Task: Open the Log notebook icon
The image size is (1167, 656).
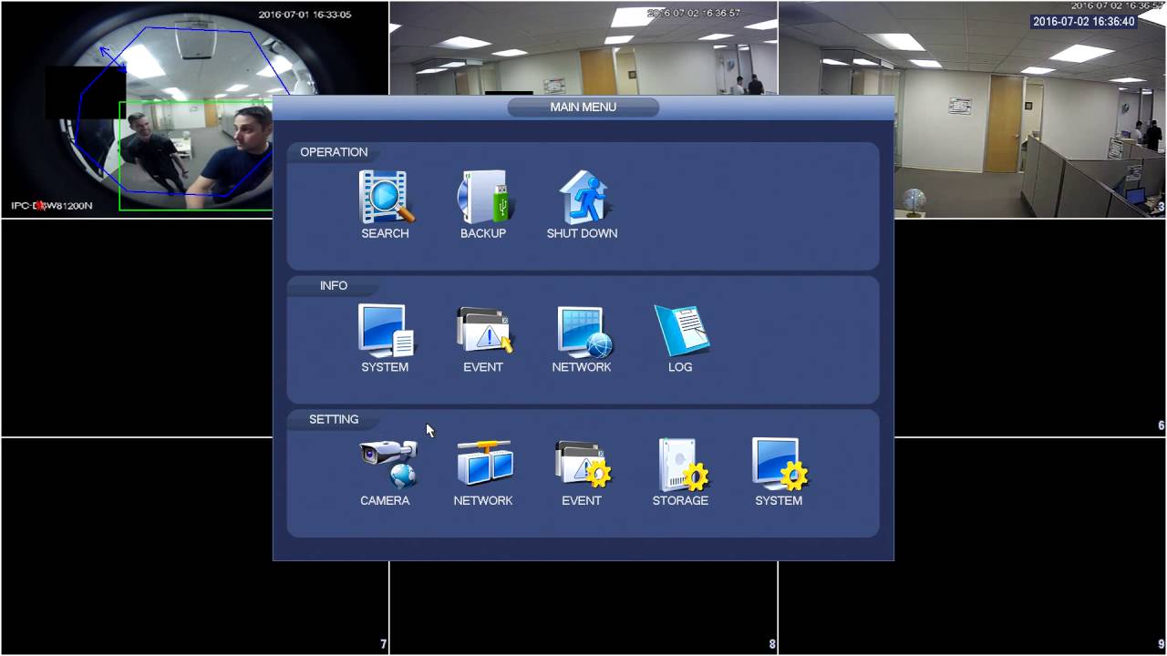Action: pyautogui.click(x=681, y=331)
